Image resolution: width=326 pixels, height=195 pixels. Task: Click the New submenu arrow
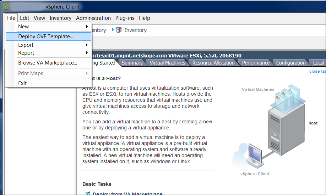click(x=87, y=26)
